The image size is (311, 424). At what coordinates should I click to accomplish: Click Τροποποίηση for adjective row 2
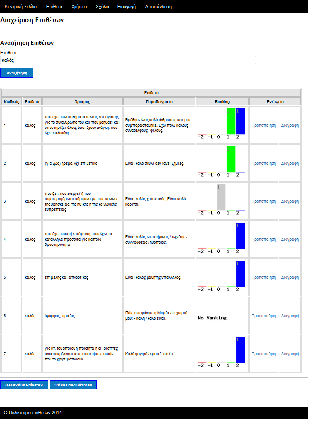(264, 163)
